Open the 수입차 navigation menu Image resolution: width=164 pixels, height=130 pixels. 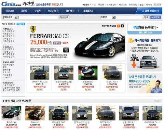[x=38, y=11]
